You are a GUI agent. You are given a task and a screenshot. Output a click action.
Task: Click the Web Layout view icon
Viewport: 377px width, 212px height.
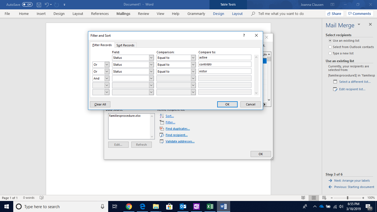(324, 198)
